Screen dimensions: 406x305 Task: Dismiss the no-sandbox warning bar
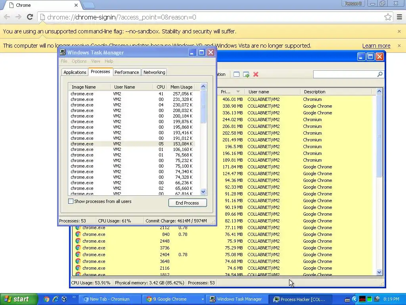(x=399, y=31)
